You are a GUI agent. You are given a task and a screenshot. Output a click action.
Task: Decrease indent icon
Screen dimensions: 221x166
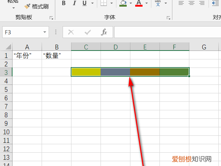tap(215, 3)
